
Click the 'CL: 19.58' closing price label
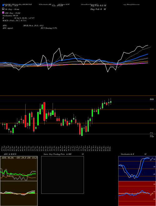[57, 6]
